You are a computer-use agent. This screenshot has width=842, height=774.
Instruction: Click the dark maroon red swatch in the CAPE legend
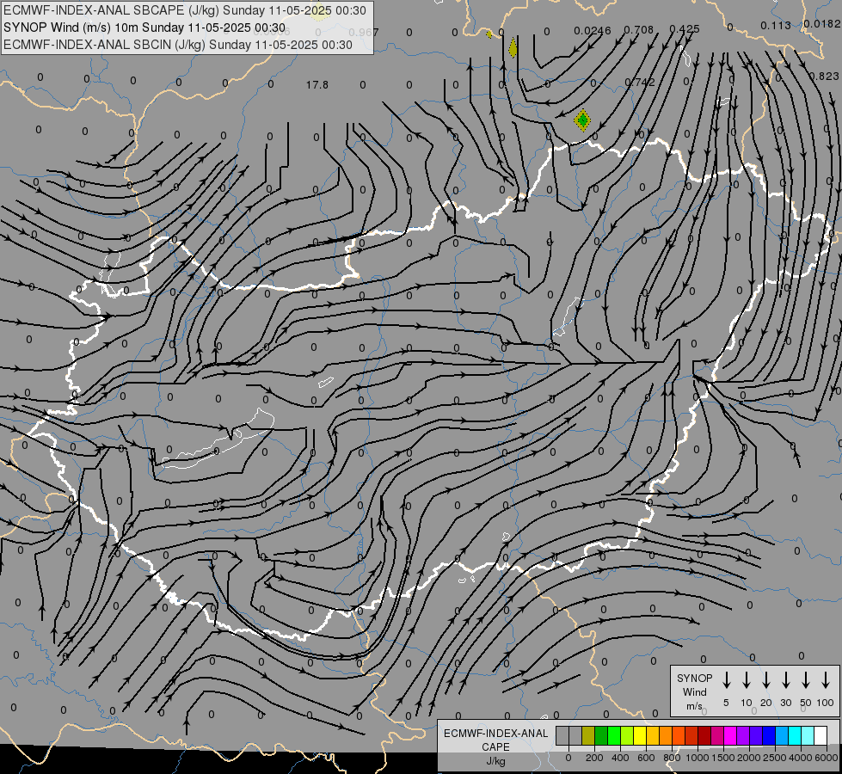[x=704, y=735]
